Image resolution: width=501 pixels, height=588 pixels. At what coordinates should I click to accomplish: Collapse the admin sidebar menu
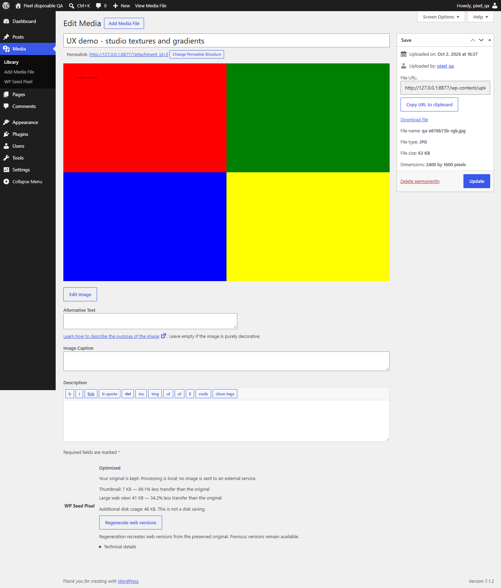[28, 181]
